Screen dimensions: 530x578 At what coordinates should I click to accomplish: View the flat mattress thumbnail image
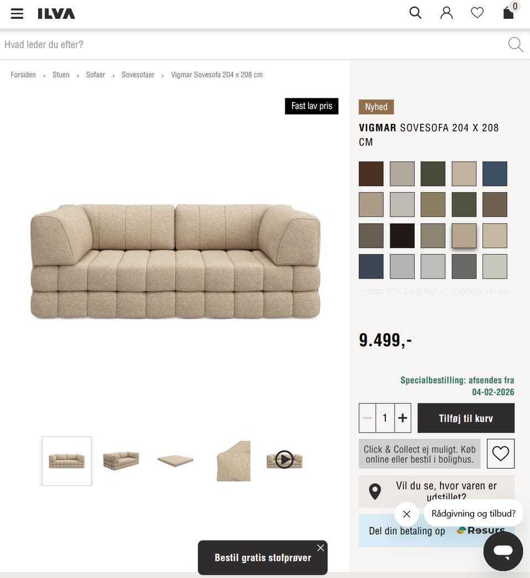(x=176, y=461)
